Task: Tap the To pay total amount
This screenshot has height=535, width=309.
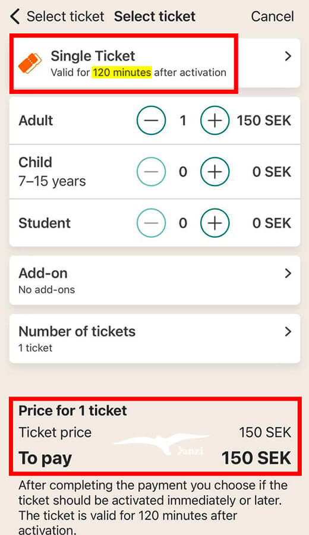Action: click(x=257, y=458)
